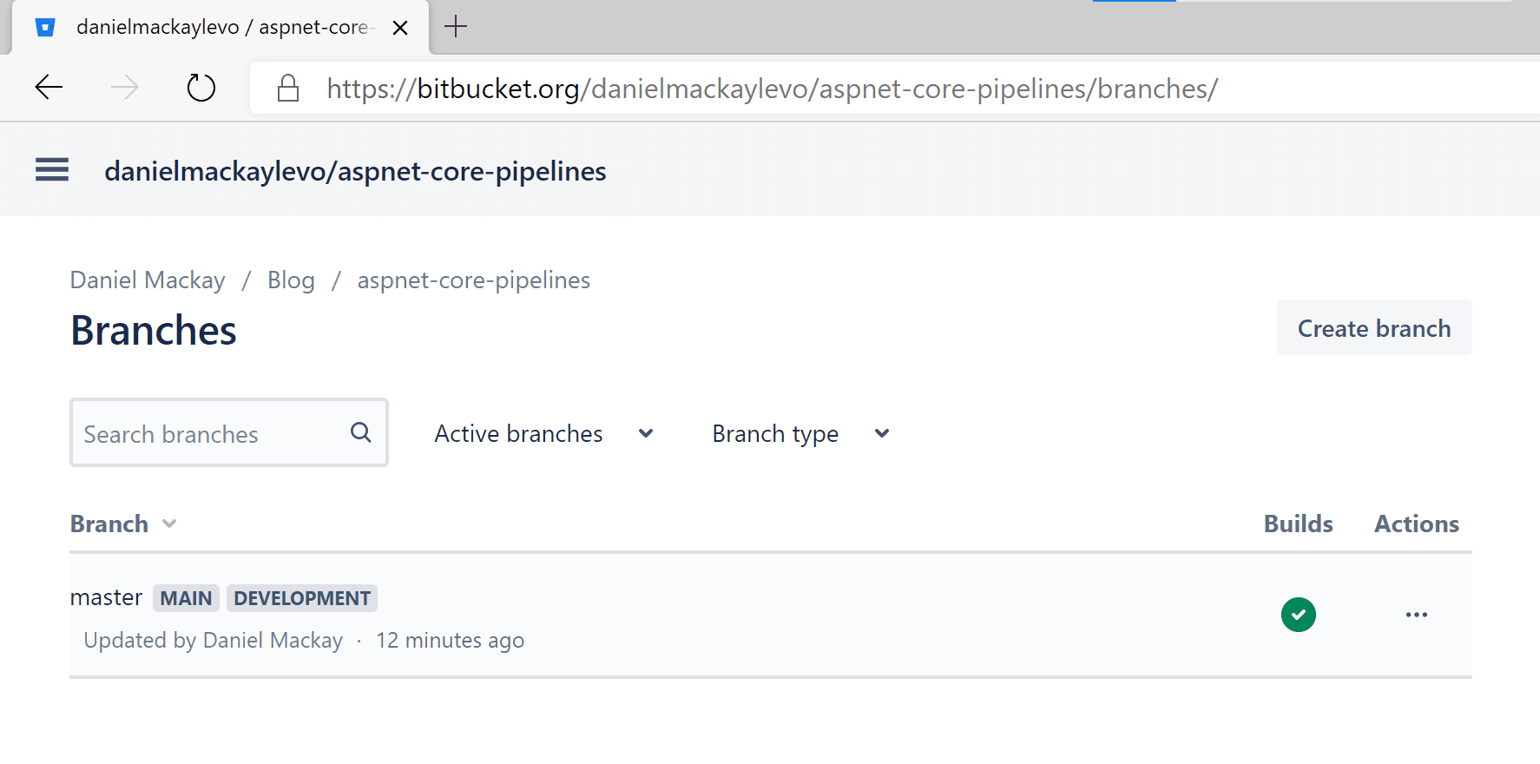Open the Blog breadcrumb link

[291, 280]
